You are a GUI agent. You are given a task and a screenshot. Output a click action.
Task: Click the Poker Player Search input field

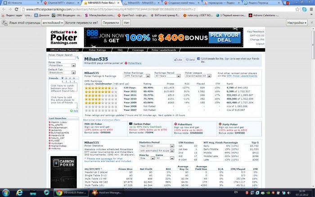point(62,58)
